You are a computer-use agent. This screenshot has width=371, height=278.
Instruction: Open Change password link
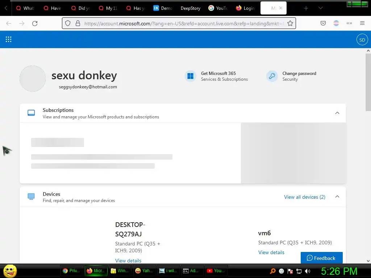299,73
